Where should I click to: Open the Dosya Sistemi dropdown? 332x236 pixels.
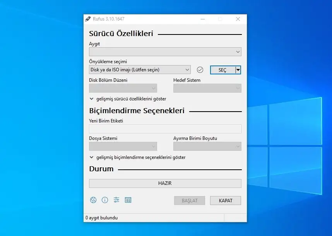point(123,146)
